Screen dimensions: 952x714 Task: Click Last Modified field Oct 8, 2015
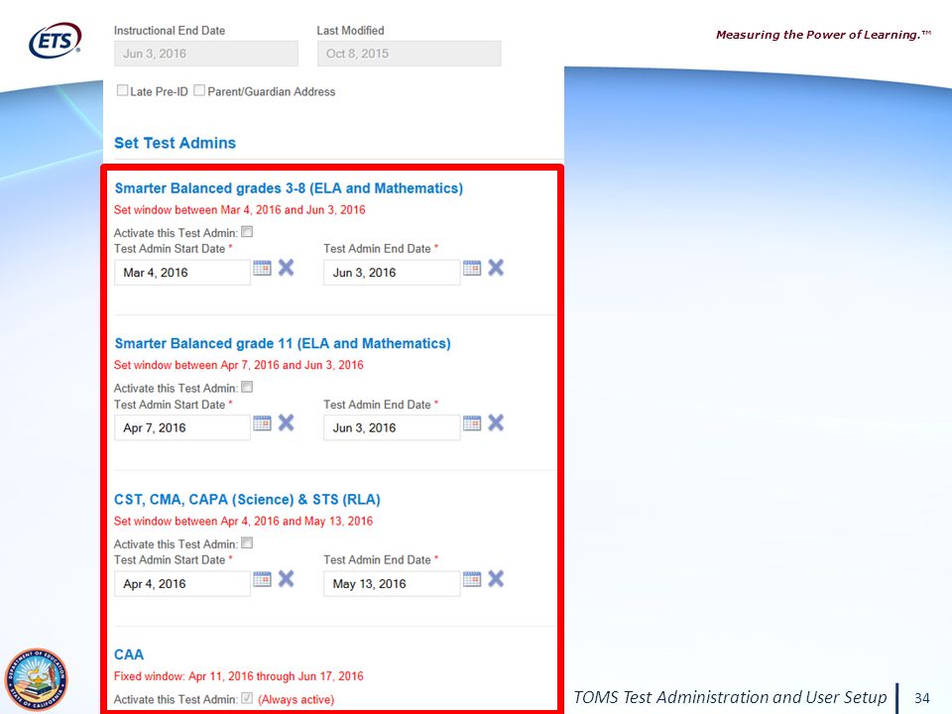click(x=410, y=54)
